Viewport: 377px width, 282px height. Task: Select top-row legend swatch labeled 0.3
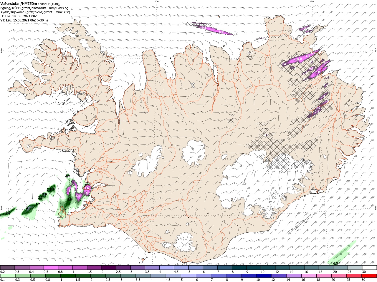point(22,268)
